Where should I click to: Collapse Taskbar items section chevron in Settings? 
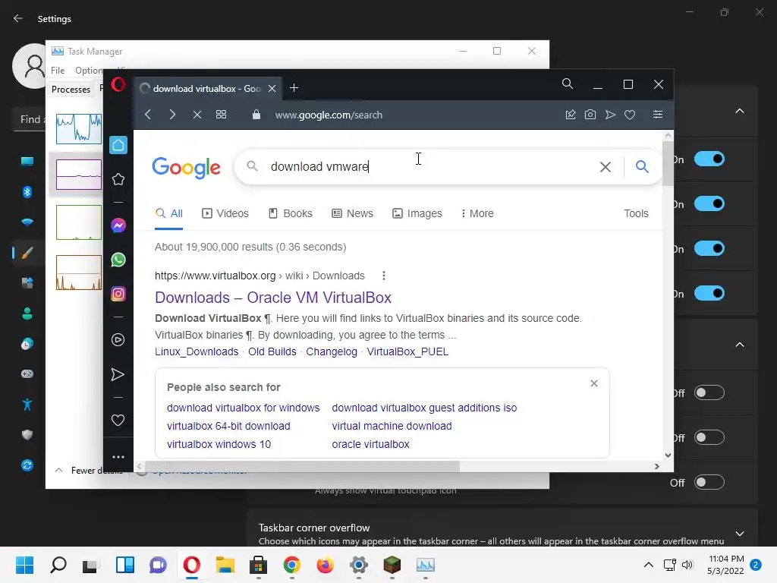point(739,111)
